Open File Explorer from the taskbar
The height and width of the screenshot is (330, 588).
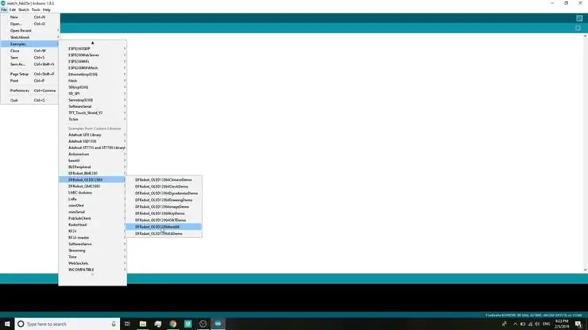(143, 324)
